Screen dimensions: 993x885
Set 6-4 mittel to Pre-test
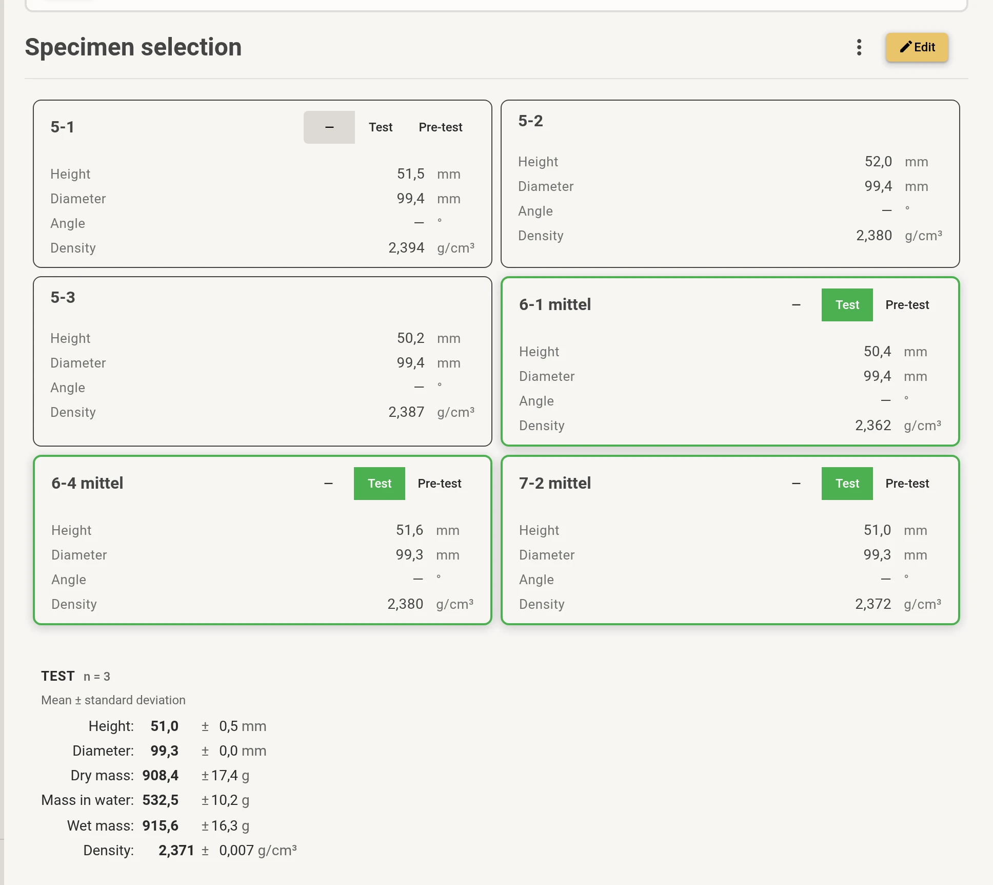pos(440,484)
